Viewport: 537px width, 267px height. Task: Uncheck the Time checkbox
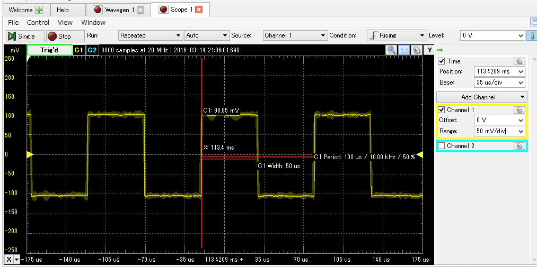[442, 61]
